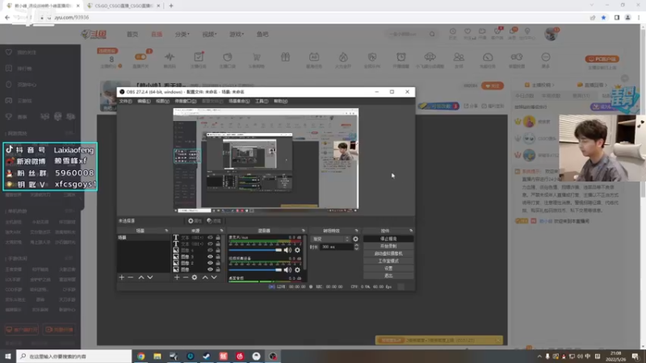This screenshot has height=363, width=646.
Task: Move source up in the sources list
Action: (x=205, y=277)
